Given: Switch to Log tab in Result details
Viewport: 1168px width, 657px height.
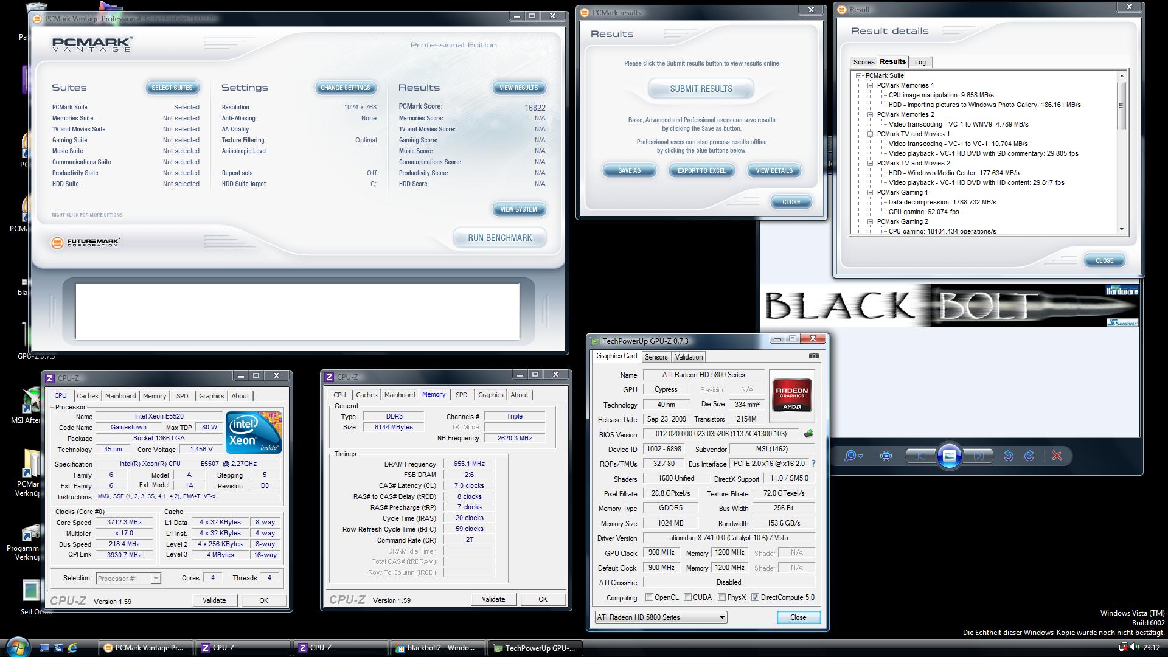Looking at the screenshot, I should click(920, 62).
